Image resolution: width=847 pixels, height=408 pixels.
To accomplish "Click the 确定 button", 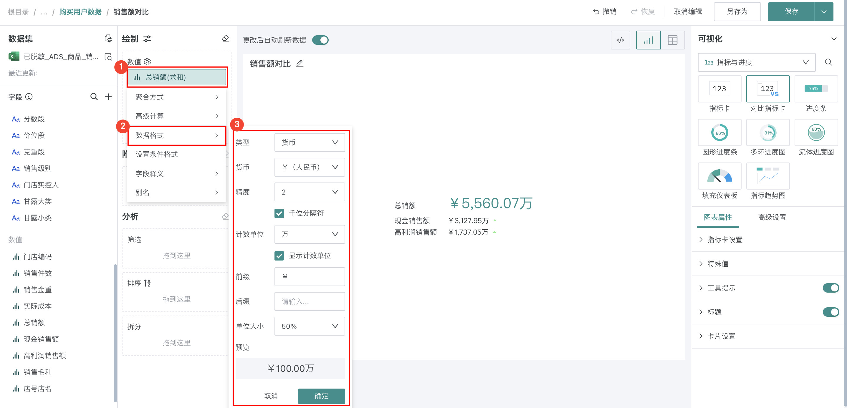I will click(321, 396).
